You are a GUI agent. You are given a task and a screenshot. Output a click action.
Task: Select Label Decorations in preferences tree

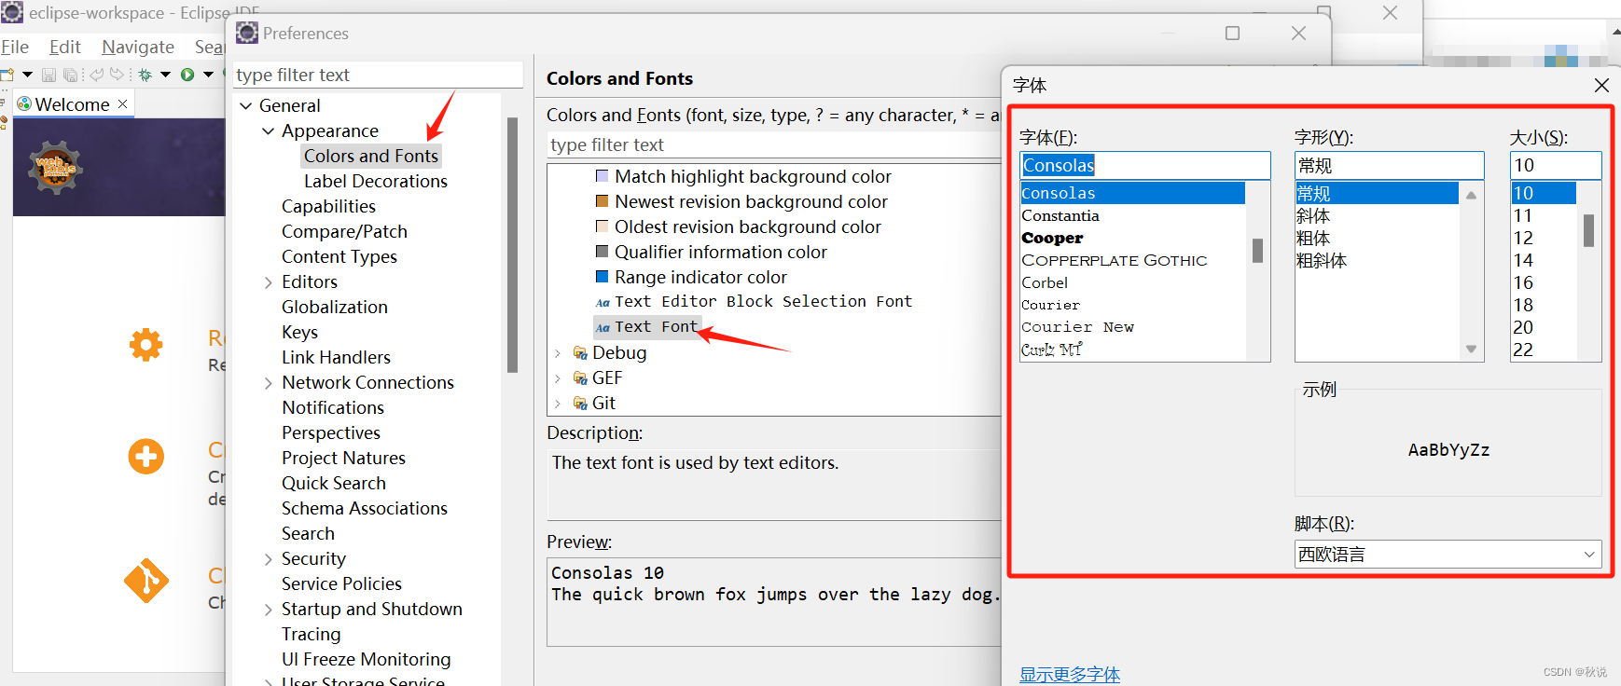[376, 181]
